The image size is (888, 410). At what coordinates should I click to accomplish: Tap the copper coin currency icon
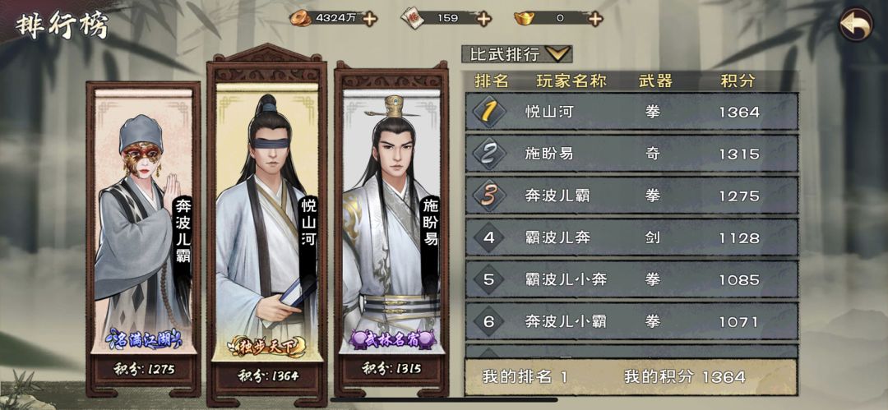click(301, 19)
